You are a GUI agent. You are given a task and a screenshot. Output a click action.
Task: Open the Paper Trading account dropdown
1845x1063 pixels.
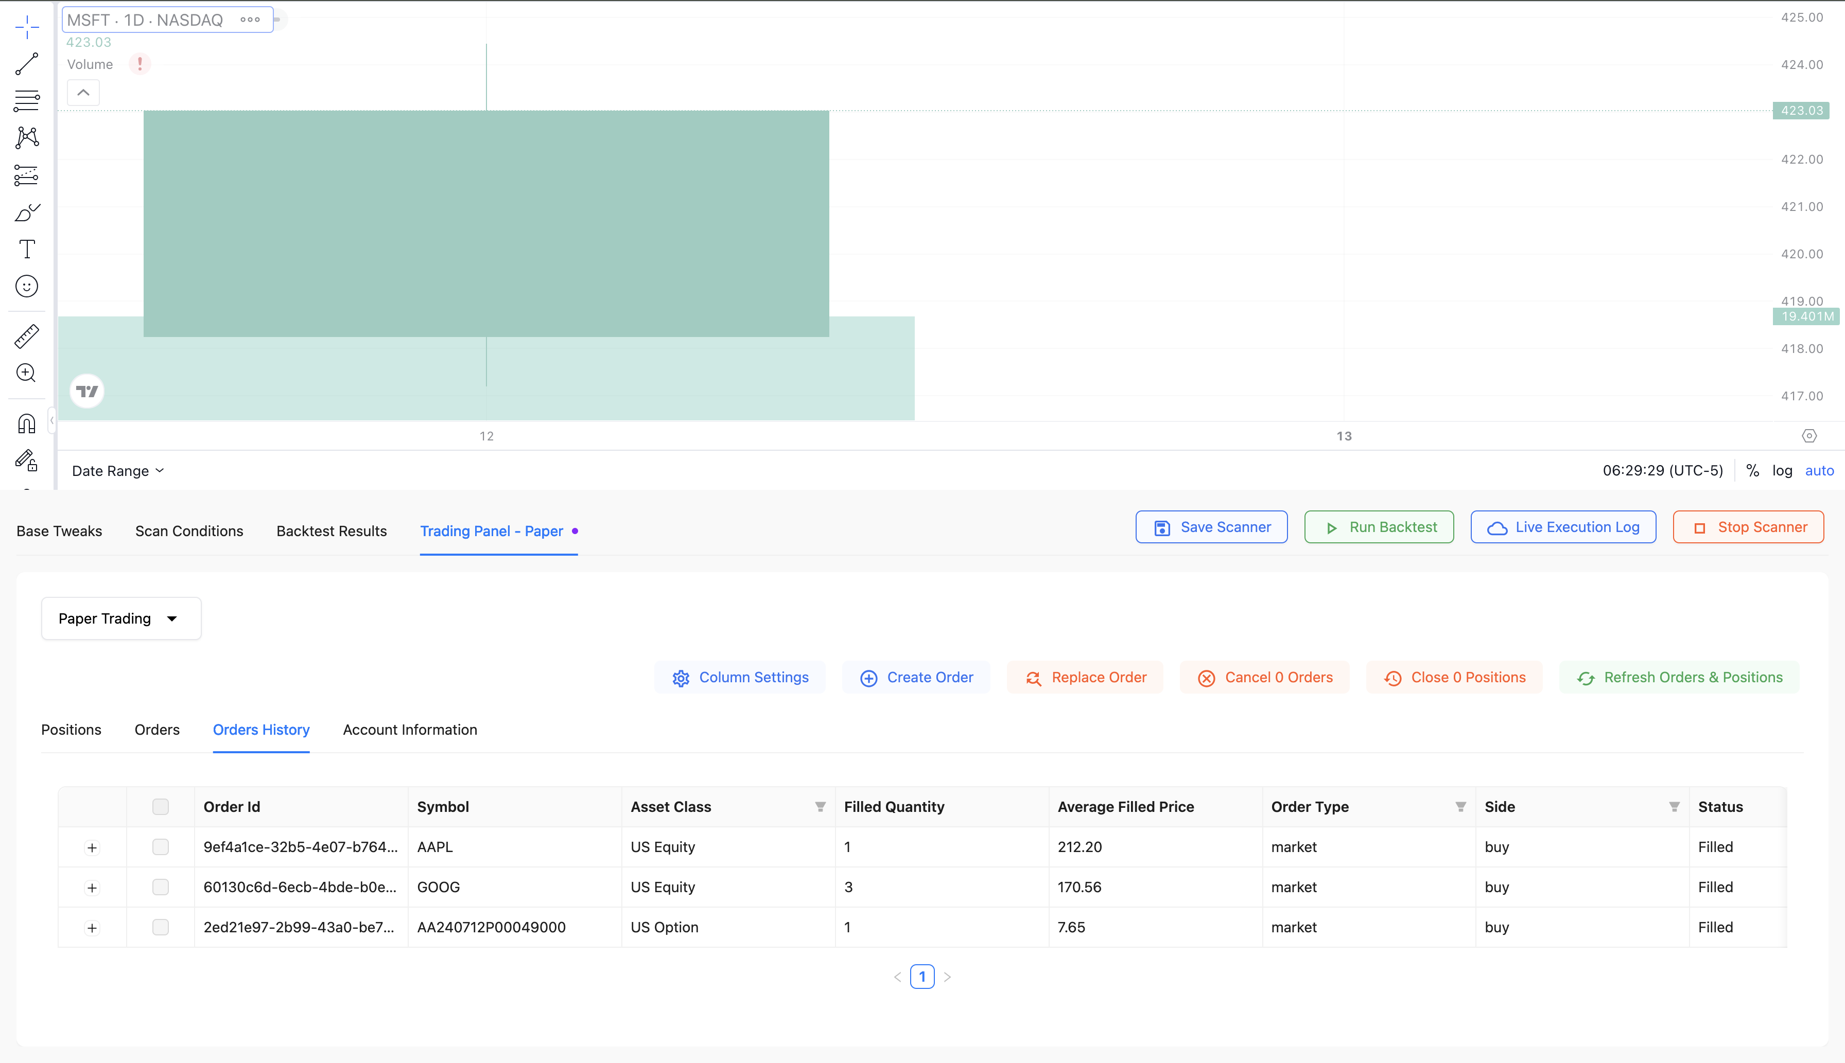tap(121, 618)
